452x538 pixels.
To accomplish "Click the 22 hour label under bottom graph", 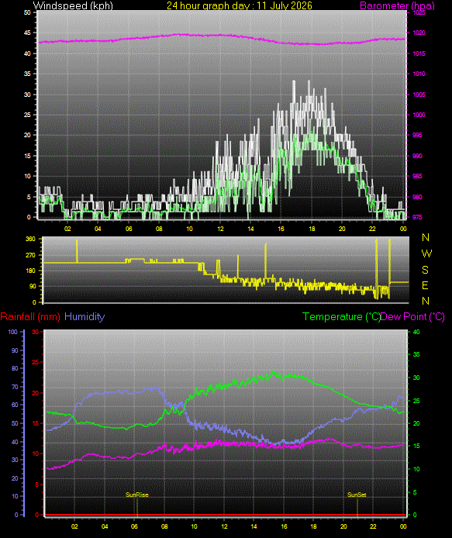I will tap(373, 526).
